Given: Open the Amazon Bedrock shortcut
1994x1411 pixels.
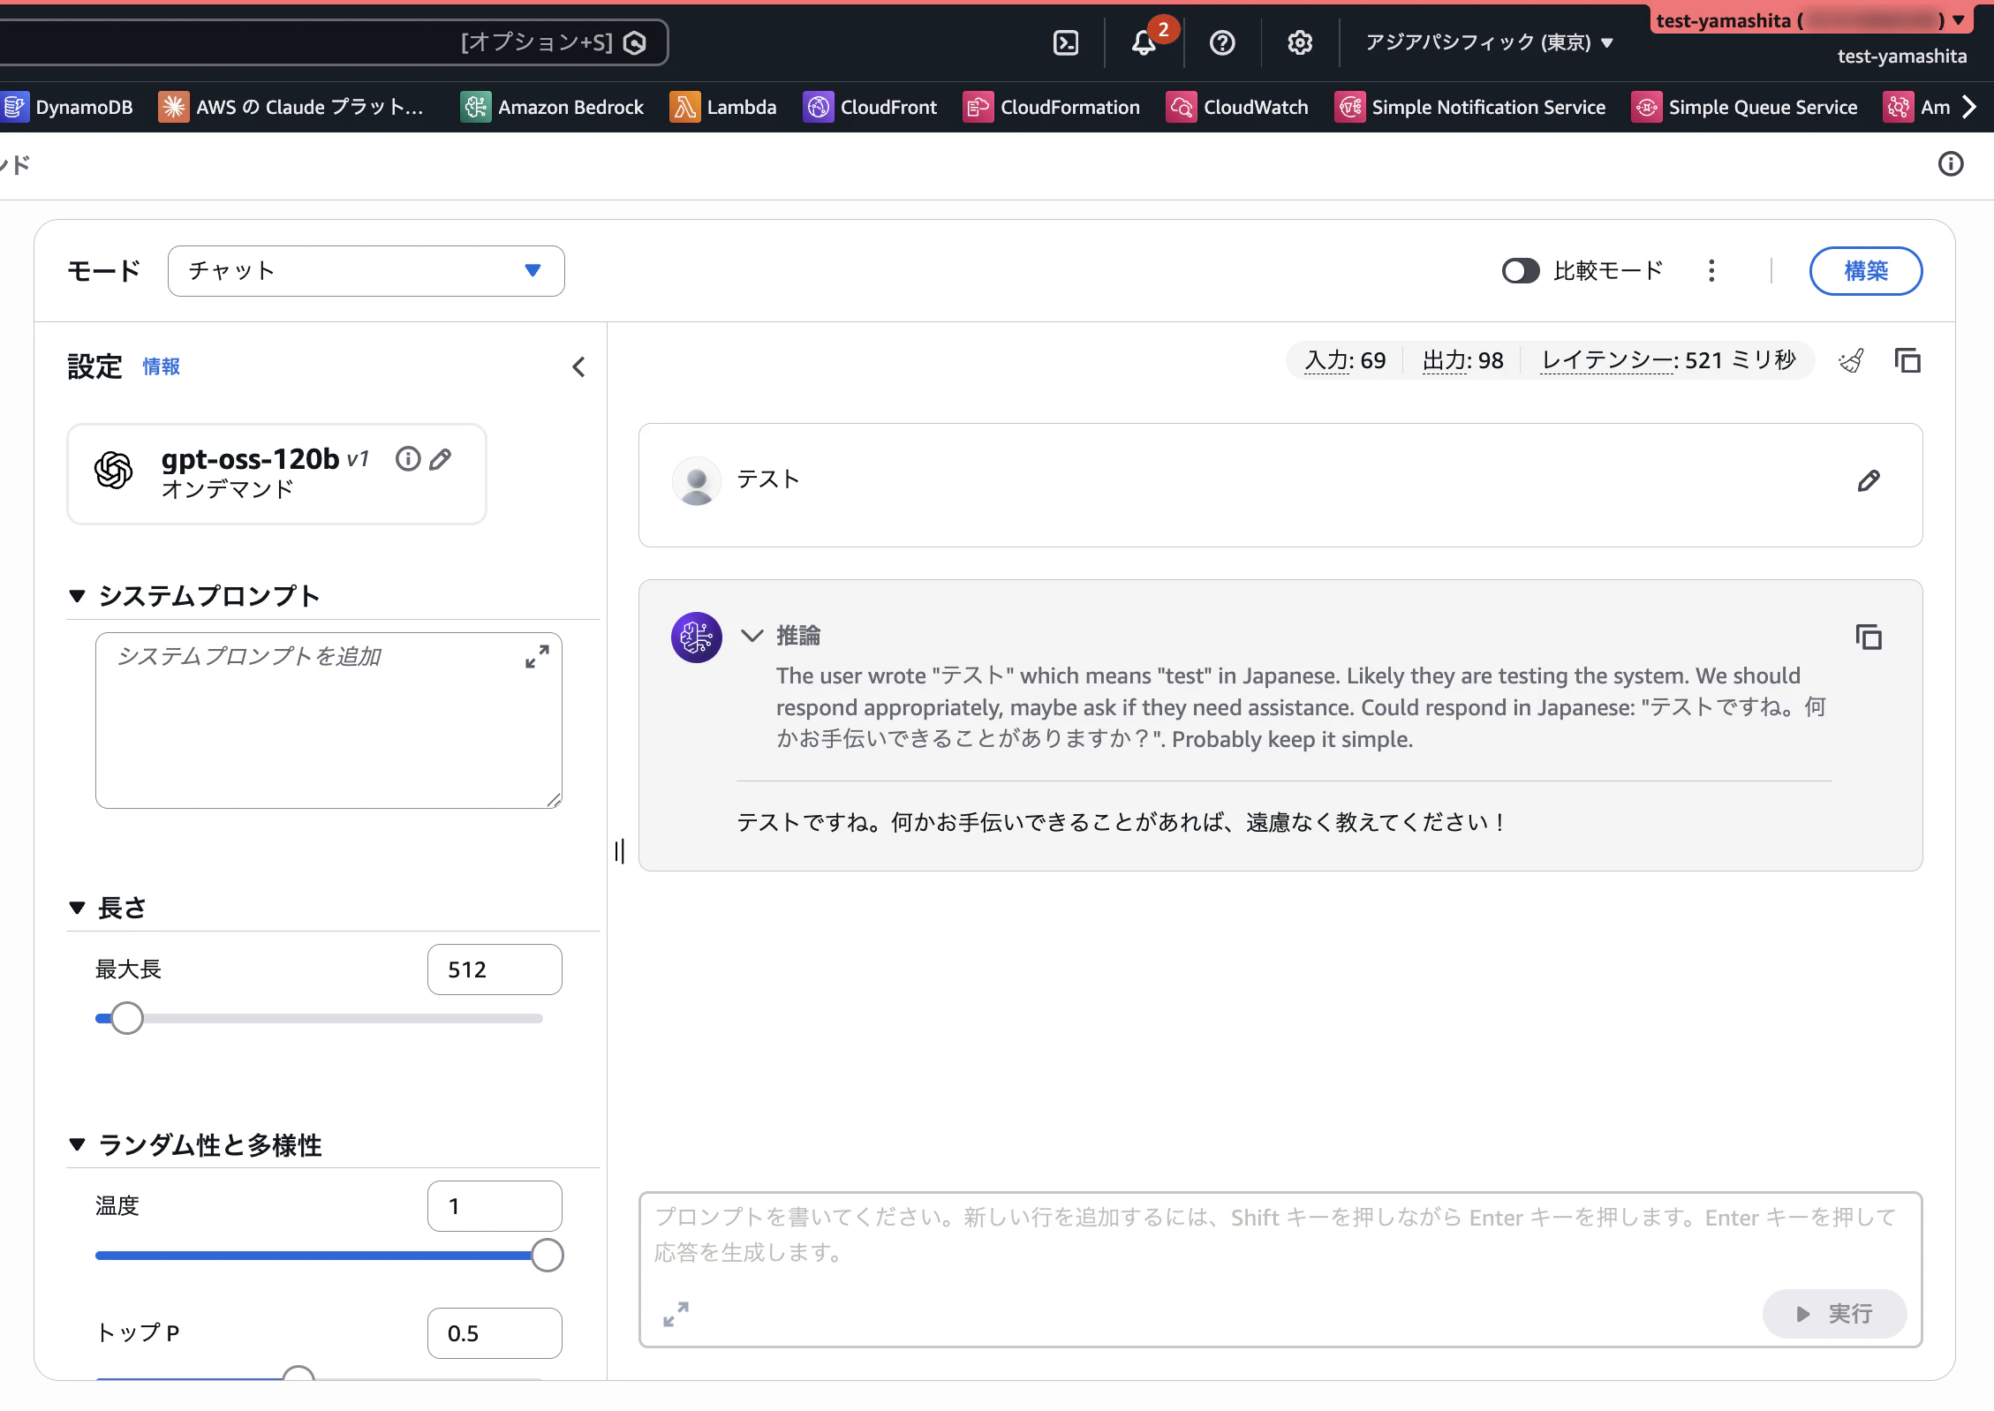Looking at the screenshot, I should 552,107.
